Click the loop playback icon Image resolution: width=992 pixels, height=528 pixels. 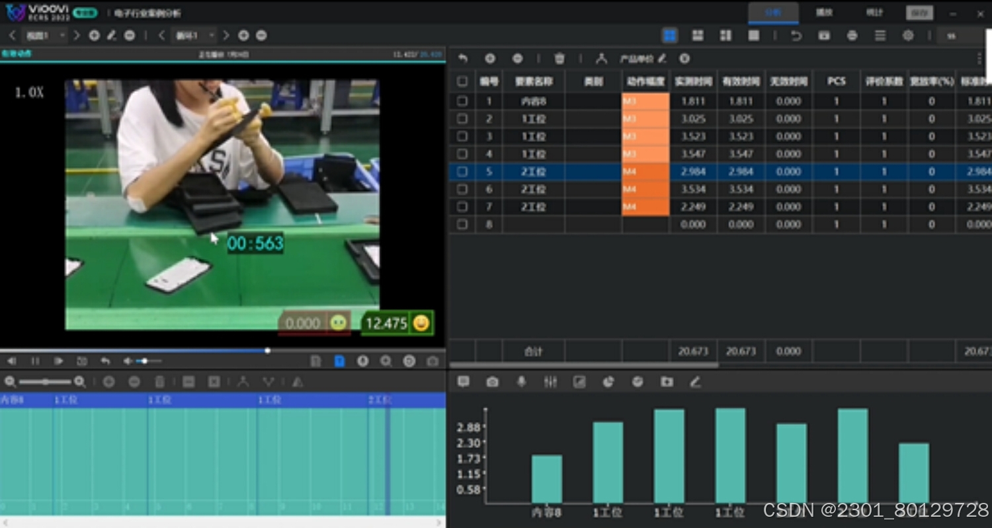point(82,361)
